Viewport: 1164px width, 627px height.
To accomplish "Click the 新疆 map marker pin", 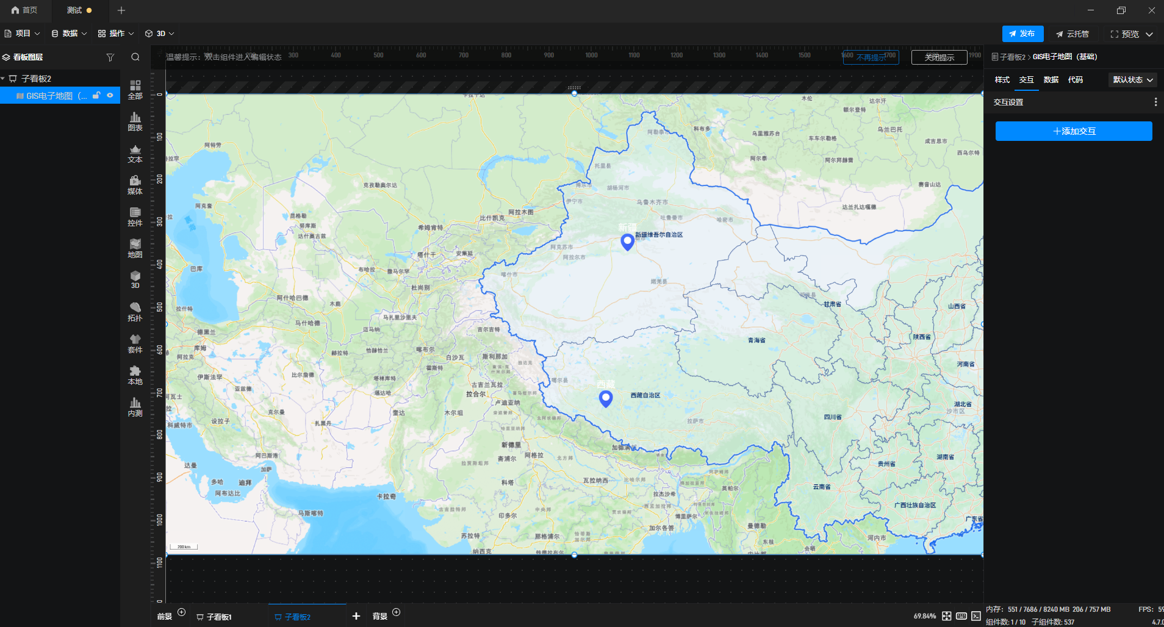I will coord(627,242).
